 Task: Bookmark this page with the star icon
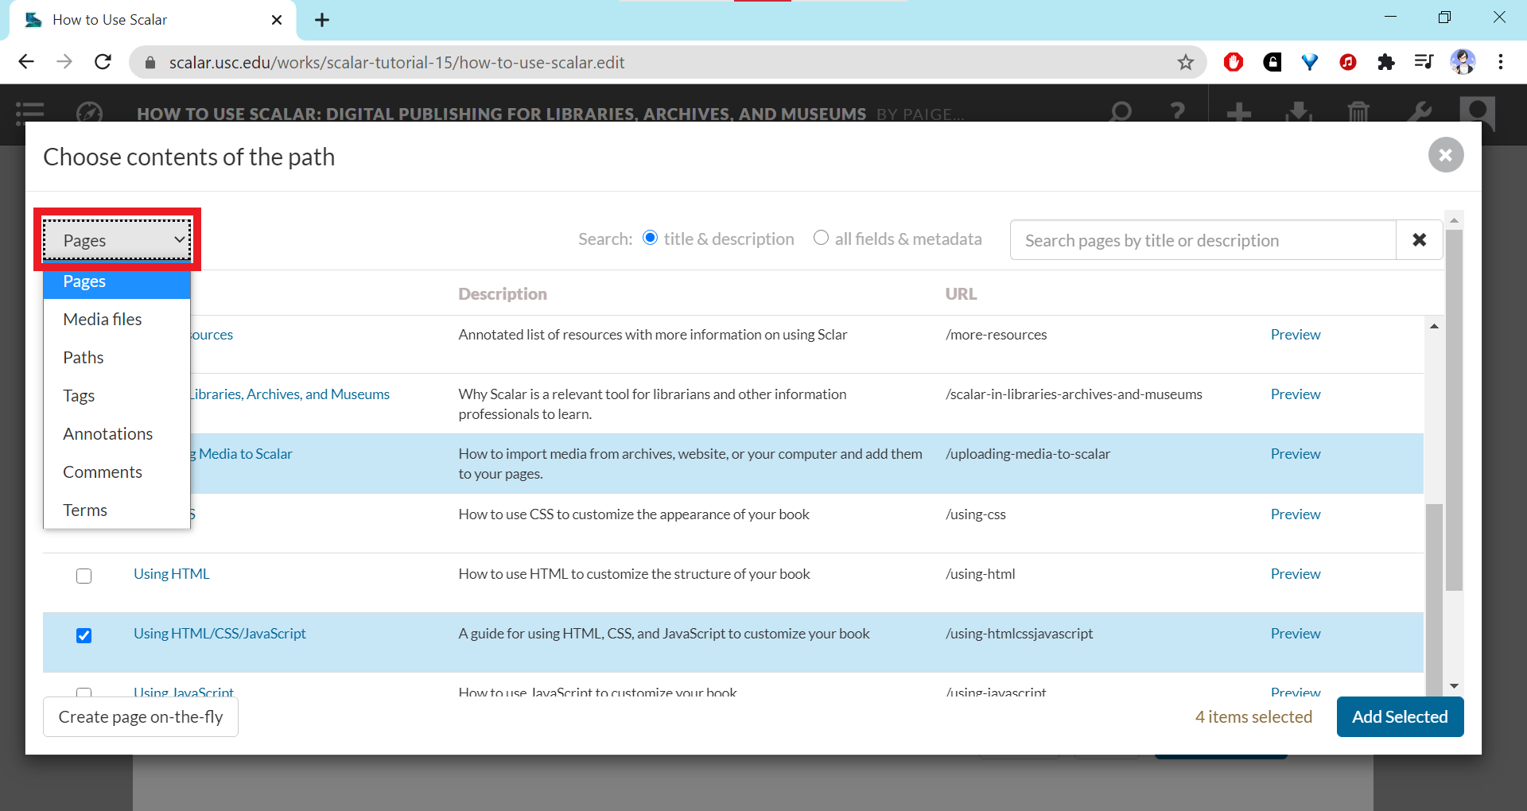pos(1185,62)
